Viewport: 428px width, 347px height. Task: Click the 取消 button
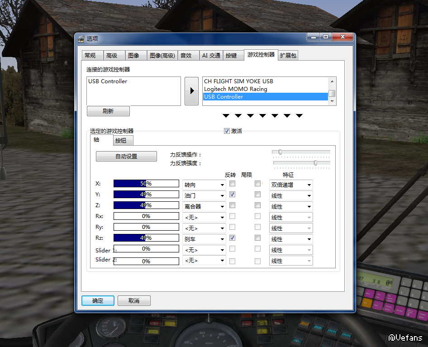(x=134, y=300)
